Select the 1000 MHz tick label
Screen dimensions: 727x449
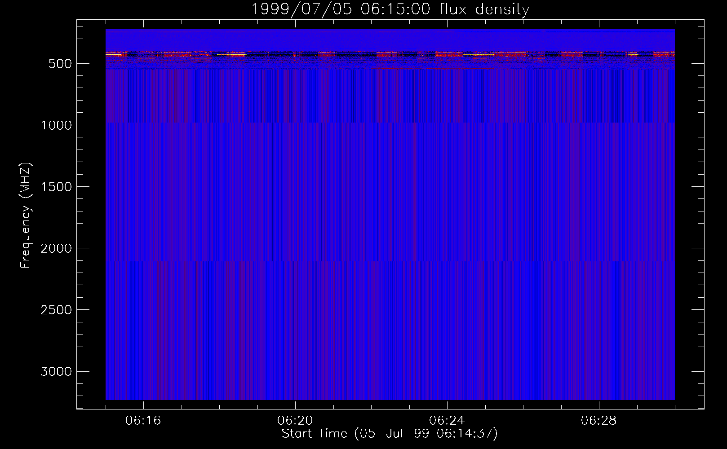point(56,125)
